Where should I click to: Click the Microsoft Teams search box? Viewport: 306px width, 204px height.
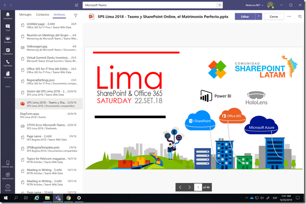point(150,5)
